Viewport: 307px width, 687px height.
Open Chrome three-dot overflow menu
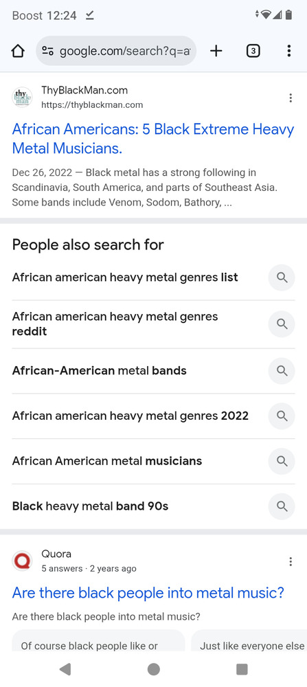click(288, 52)
